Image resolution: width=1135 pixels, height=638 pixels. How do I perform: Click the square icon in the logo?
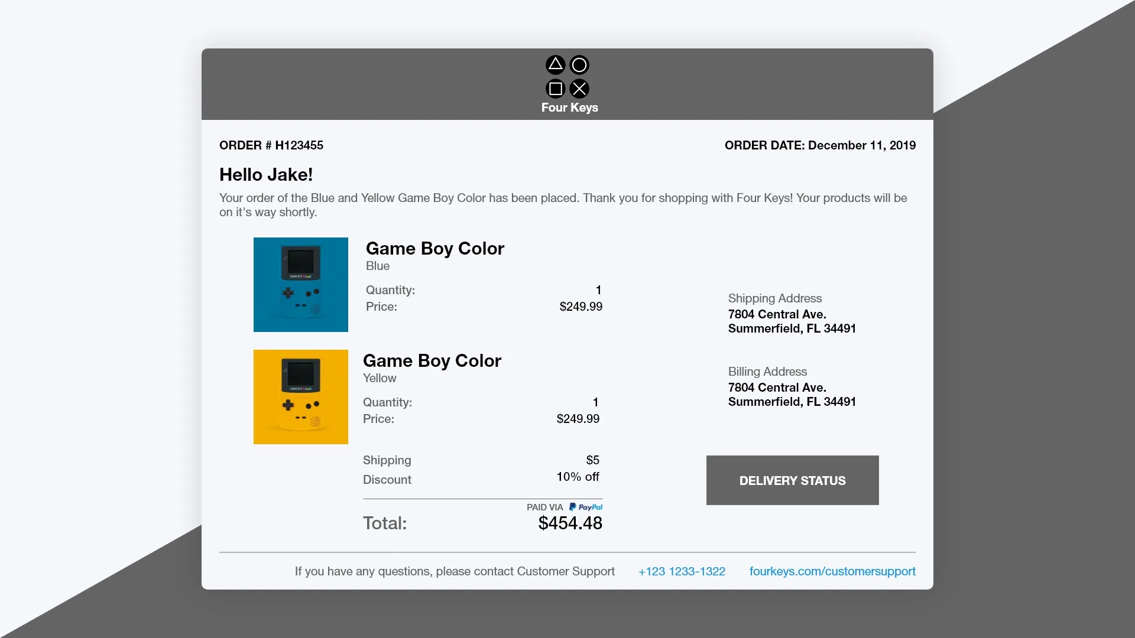[555, 89]
